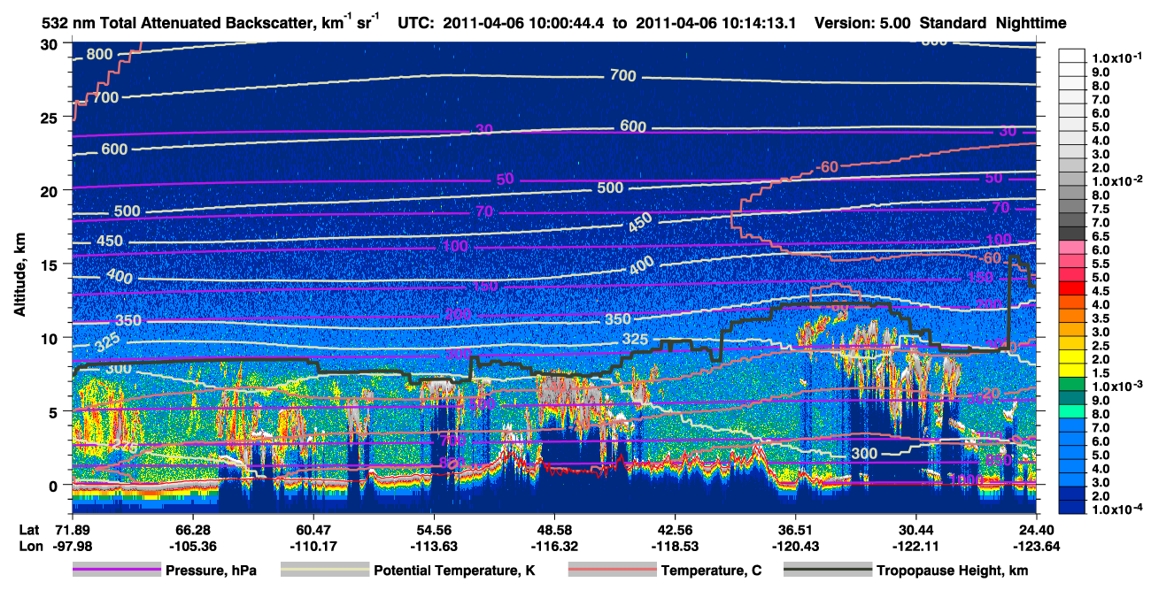The width and height of the screenshot is (1151, 590).
Task: Click the 'Pressure, hPa' legend label
Action: 211,571
